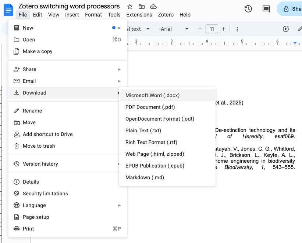This screenshot has width=302, height=243.
Task: Click the move-to-folder icon beside title
Action: [142, 7]
